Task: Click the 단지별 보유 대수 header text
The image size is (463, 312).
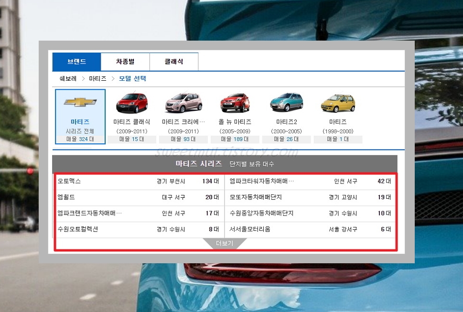Action: (x=252, y=164)
